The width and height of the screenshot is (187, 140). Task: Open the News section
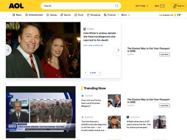17,15
